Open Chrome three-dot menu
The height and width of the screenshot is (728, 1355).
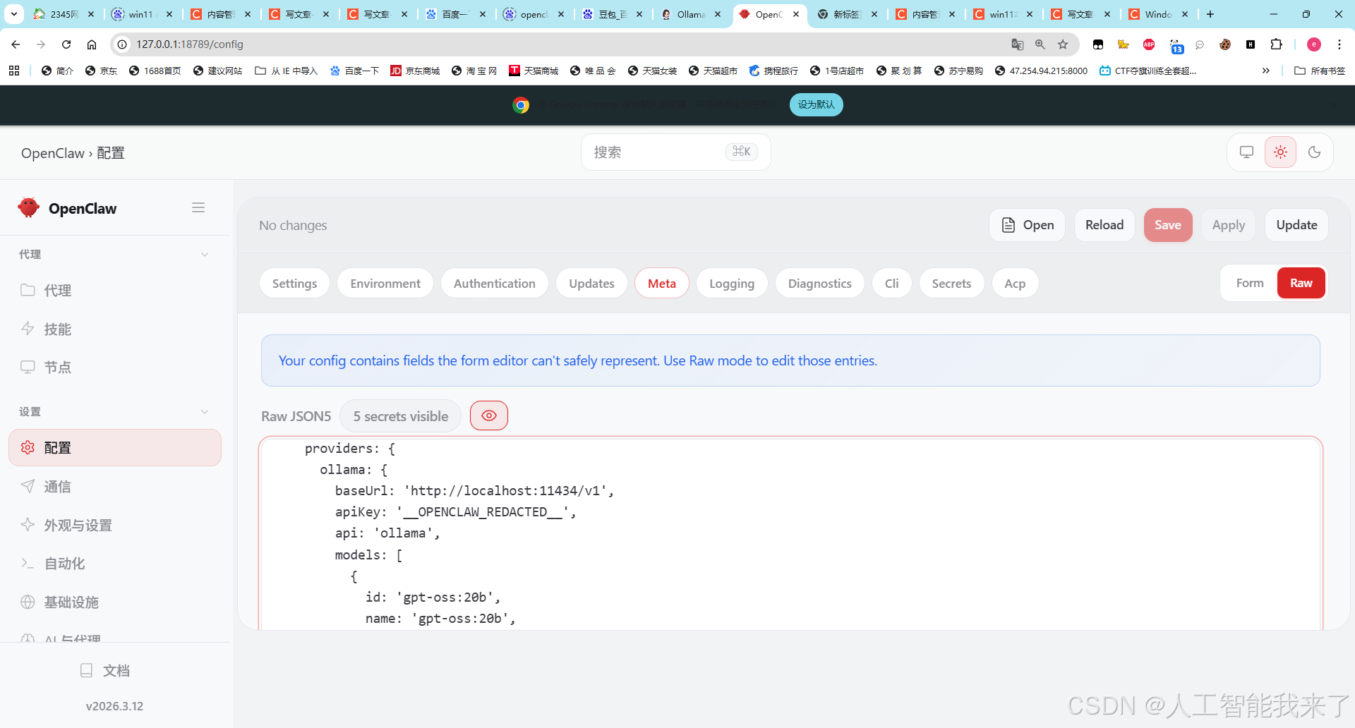pyautogui.click(x=1339, y=44)
